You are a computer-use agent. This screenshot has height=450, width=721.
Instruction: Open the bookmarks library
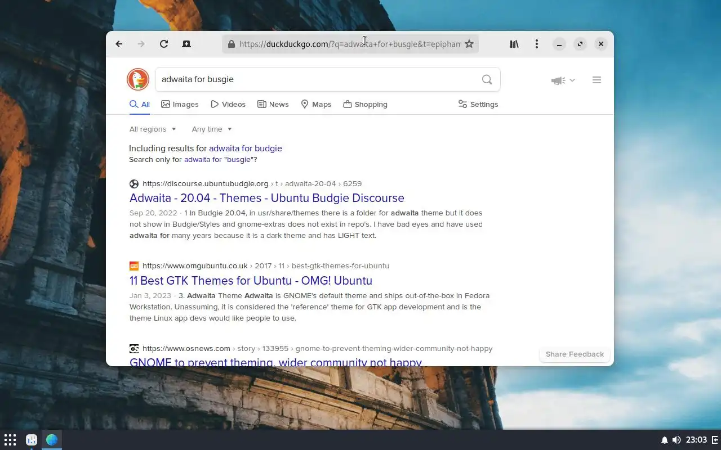tap(514, 44)
